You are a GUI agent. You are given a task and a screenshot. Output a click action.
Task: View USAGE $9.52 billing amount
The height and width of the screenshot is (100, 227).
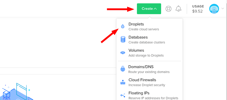pyautogui.click(x=198, y=9)
